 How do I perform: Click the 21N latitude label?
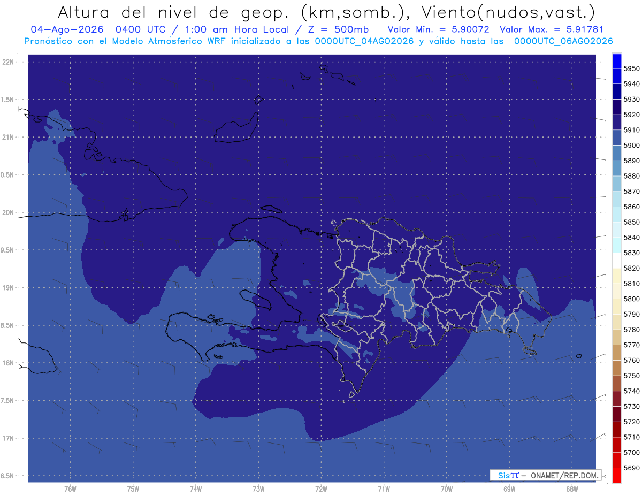[x=9, y=138]
